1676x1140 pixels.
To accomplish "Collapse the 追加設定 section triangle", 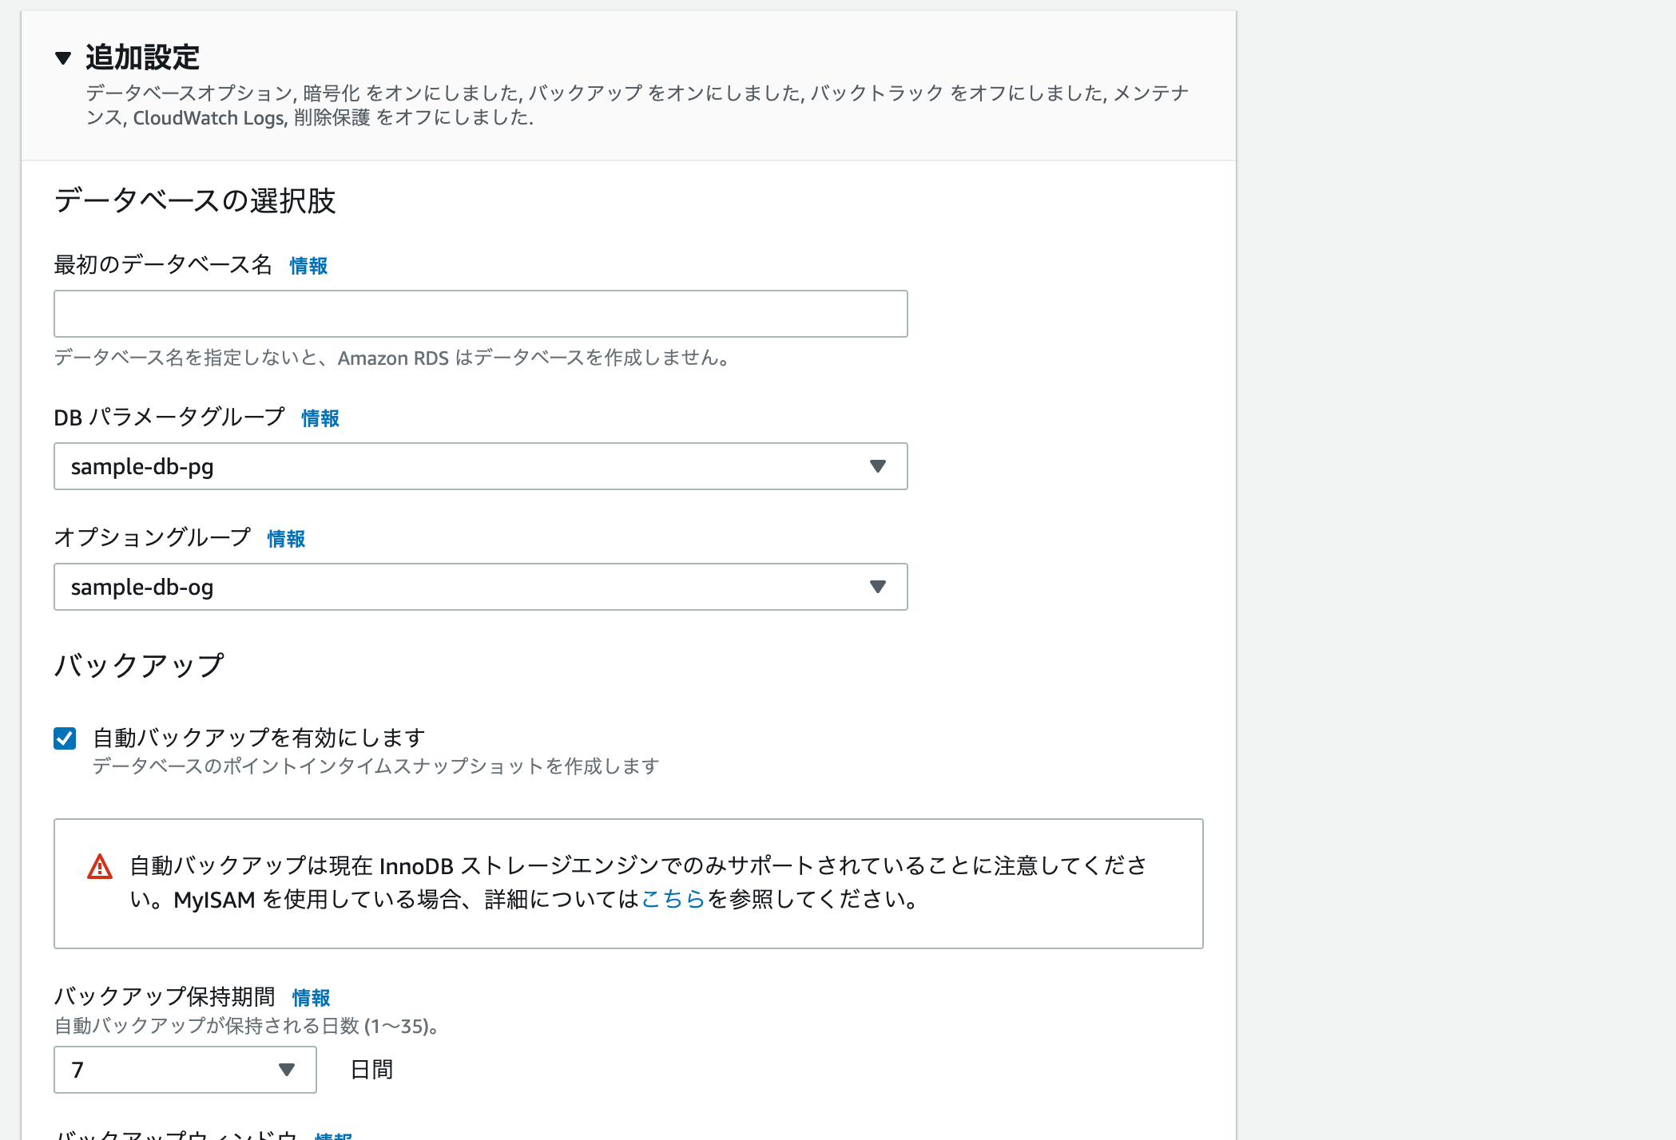I will pos(63,57).
